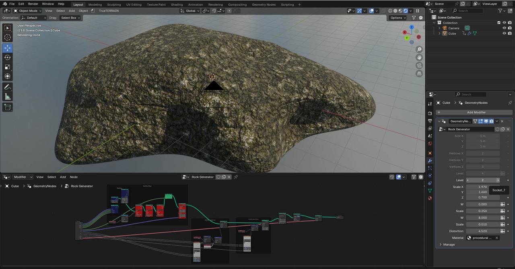
Task: Select the 3D Cursor tool
Action: [x=7, y=37]
